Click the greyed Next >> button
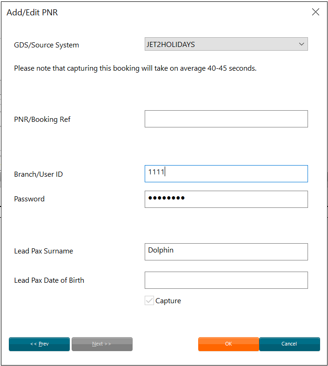 (102, 344)
